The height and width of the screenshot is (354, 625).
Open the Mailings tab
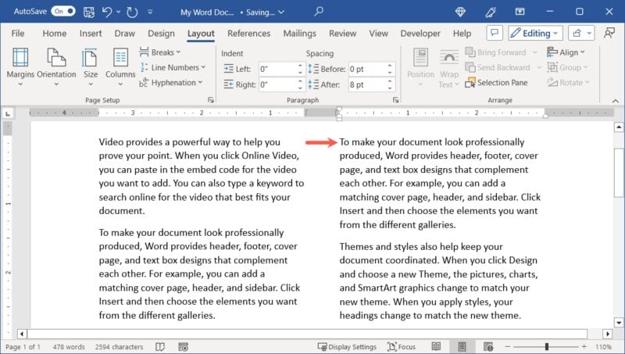[300, 34]
